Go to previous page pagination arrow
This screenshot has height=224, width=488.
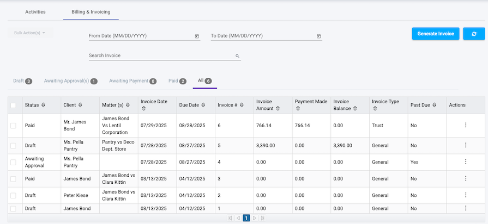(238, 218)
